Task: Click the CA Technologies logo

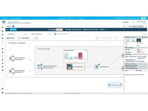Action: (x=4, y=22)
